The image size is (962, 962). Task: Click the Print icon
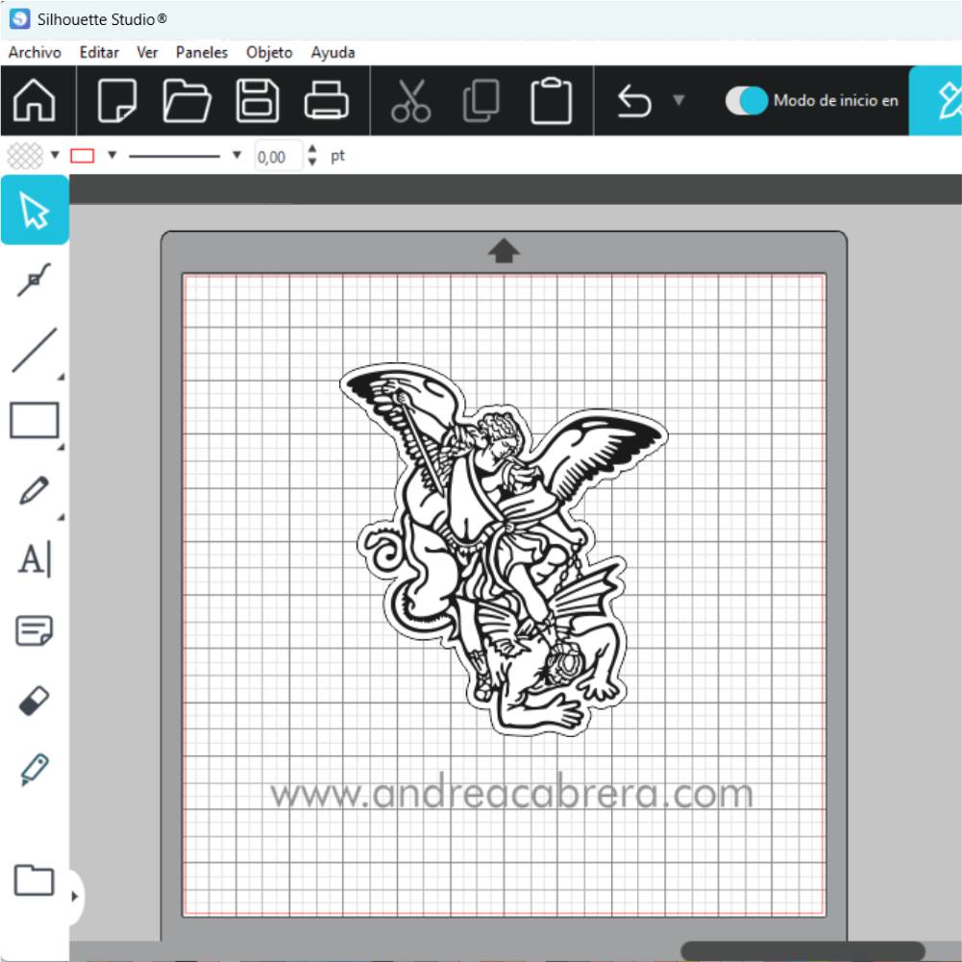pyautogui.click(x=327, y=100)
